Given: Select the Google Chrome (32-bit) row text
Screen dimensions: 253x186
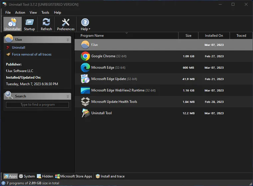Looking at the screenshot, I should coord(109,56).
